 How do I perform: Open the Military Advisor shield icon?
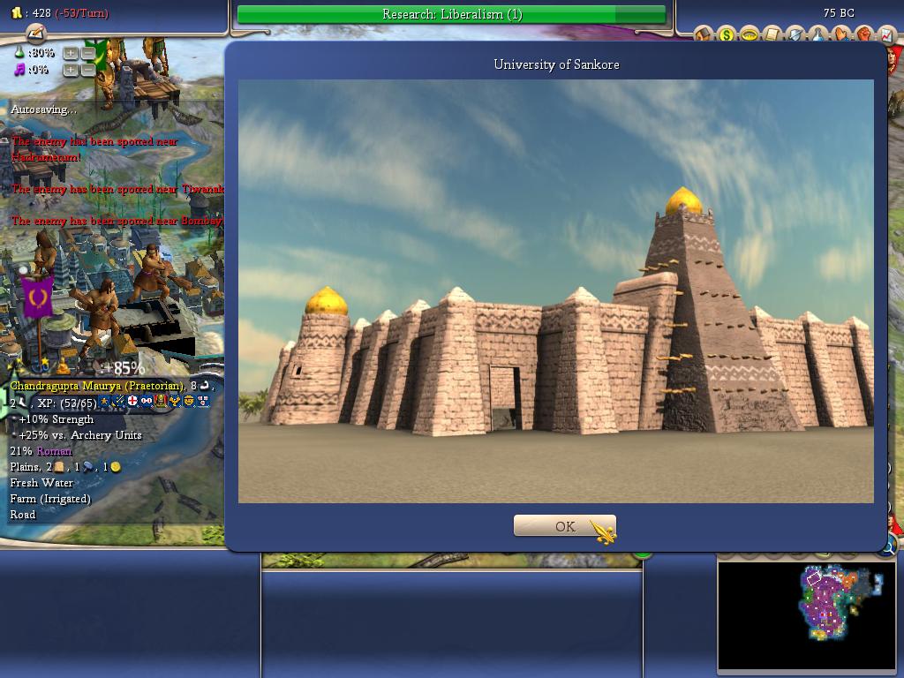click(795, 35)
